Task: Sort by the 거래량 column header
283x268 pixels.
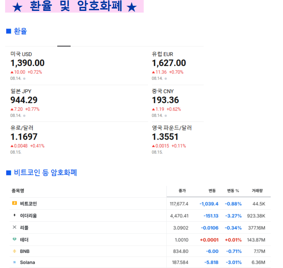Action: [x=257, y=191]
